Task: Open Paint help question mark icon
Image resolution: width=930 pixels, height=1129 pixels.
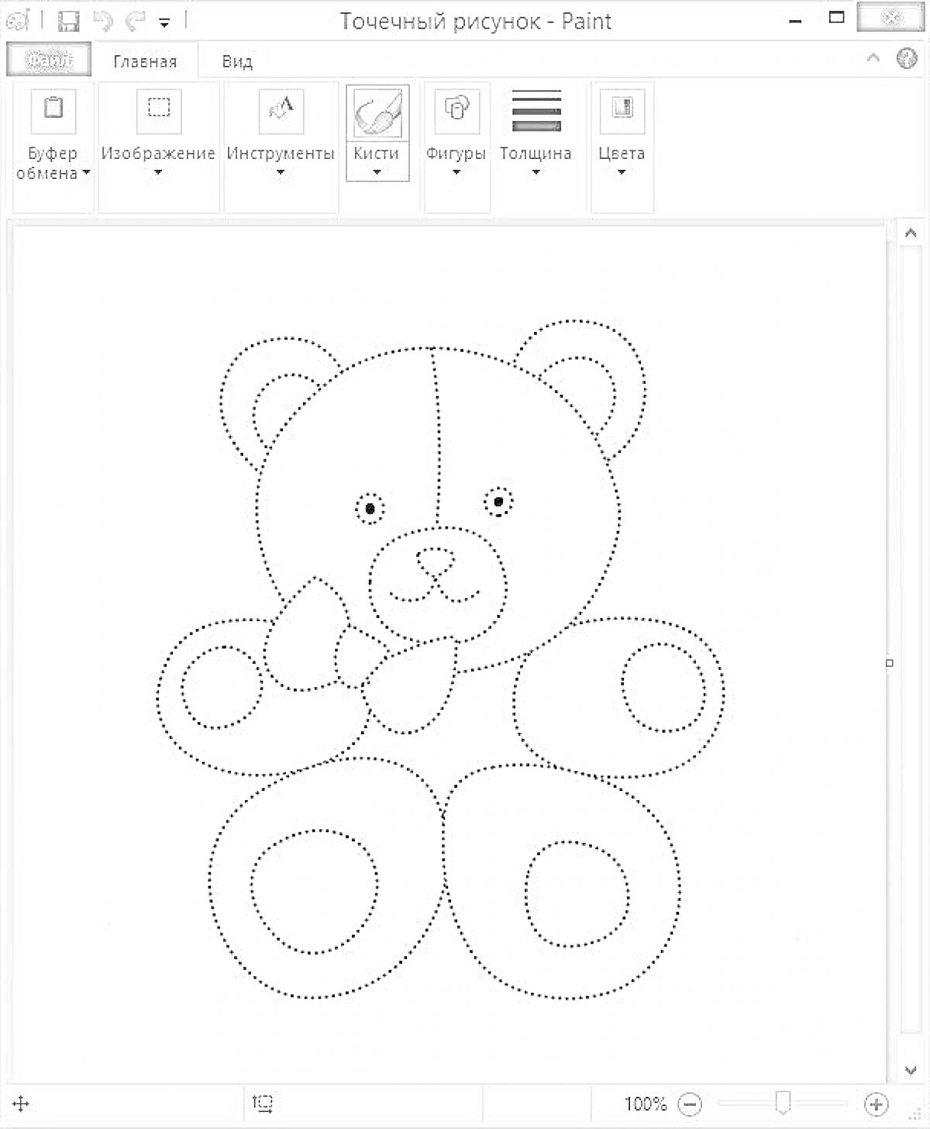Action: click(x=906, y=59)
